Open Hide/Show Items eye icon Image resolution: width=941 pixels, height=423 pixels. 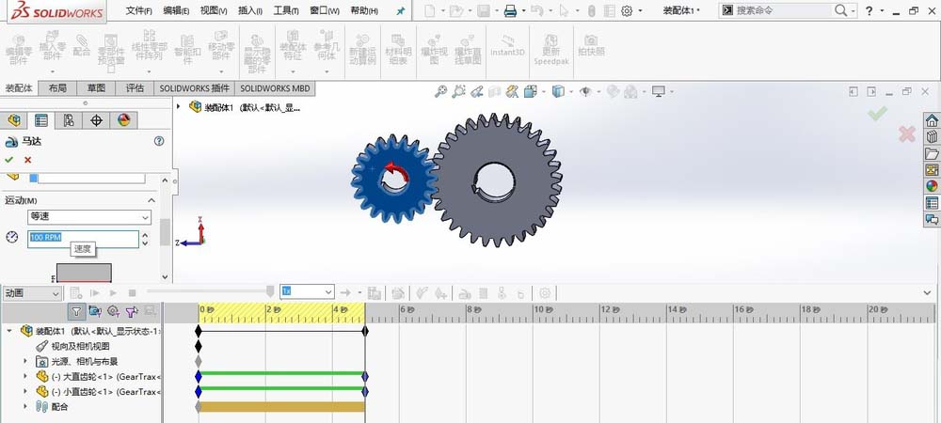coord(585,92)
